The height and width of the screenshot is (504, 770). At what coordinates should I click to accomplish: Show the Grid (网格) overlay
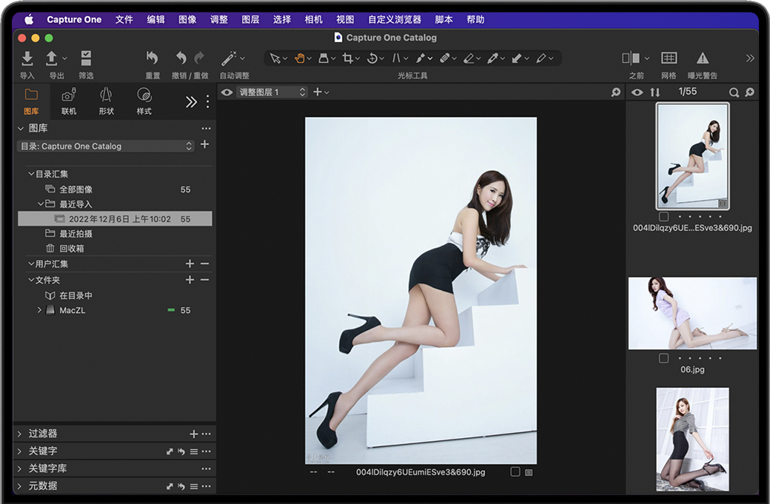pyautogui.click(x=669, y=58)
